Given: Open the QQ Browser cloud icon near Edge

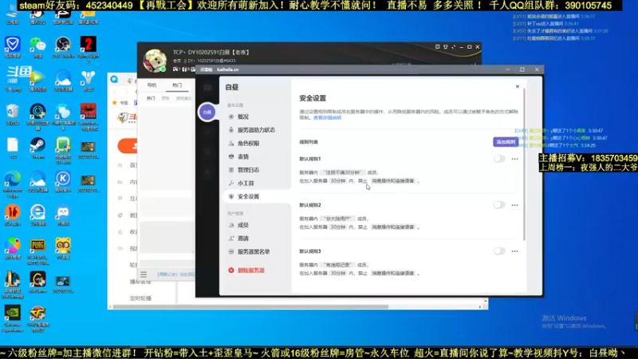Looking at the screenshot, I should (37, 182).
